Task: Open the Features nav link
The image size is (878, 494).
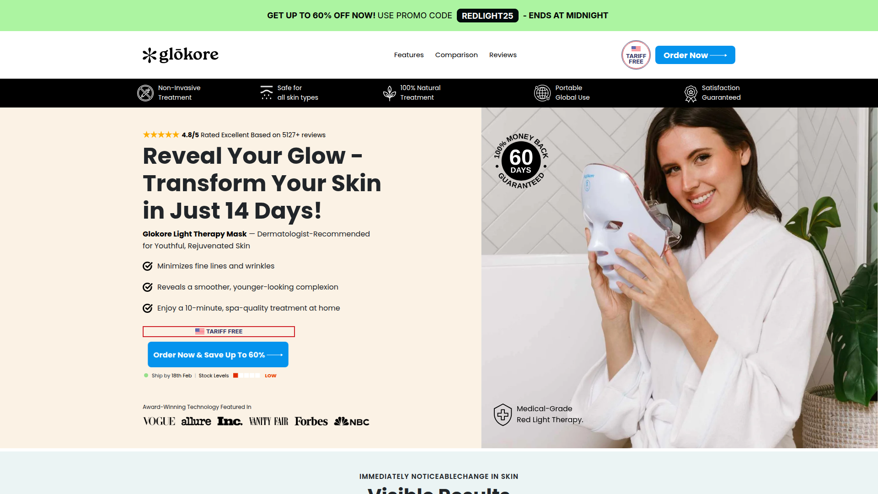Action: [409, 55]
